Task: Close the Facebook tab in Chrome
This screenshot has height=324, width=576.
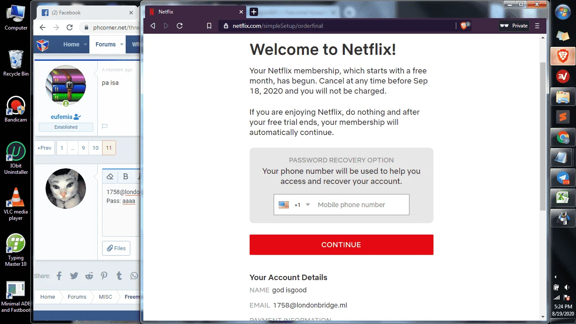Action: point(131,13)
